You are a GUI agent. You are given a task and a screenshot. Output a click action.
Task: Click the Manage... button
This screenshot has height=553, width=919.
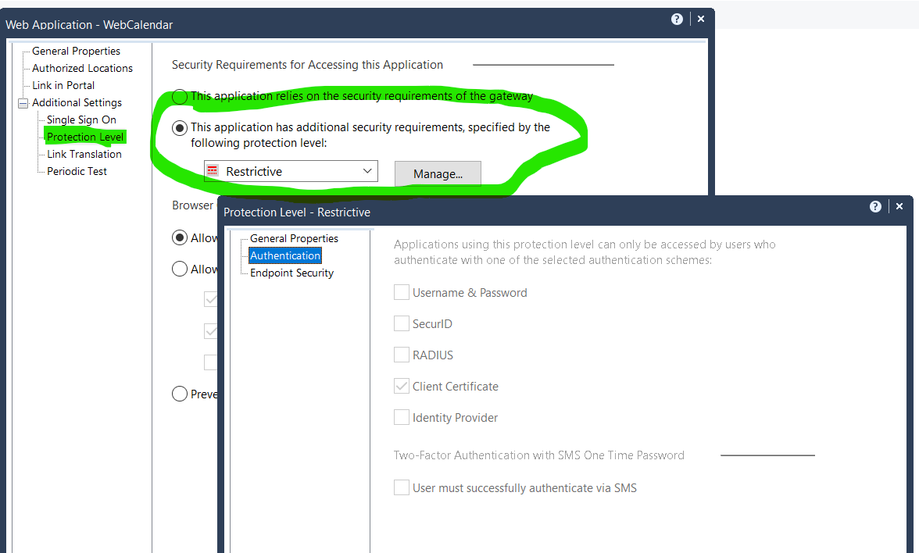tap(438, 174)
